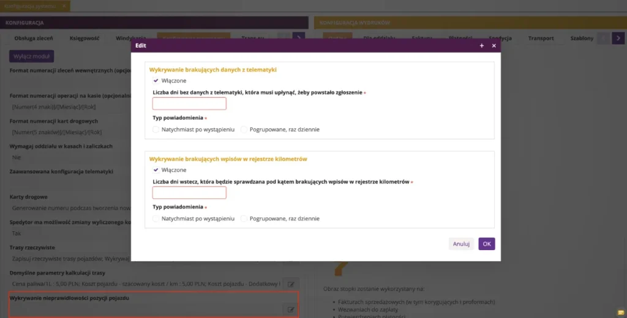Select Natychmiast po wystąpieniu for telematyka data detection

tap(156, 130)
